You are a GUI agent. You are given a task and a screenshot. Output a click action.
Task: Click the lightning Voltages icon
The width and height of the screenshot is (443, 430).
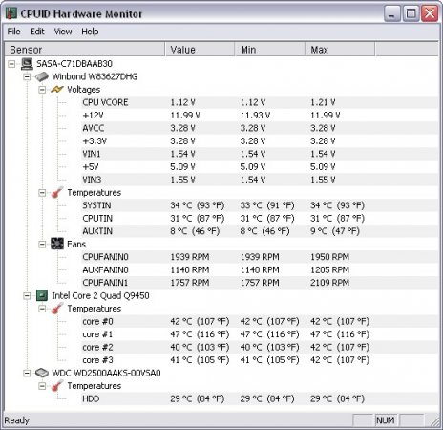coord(57,90)
